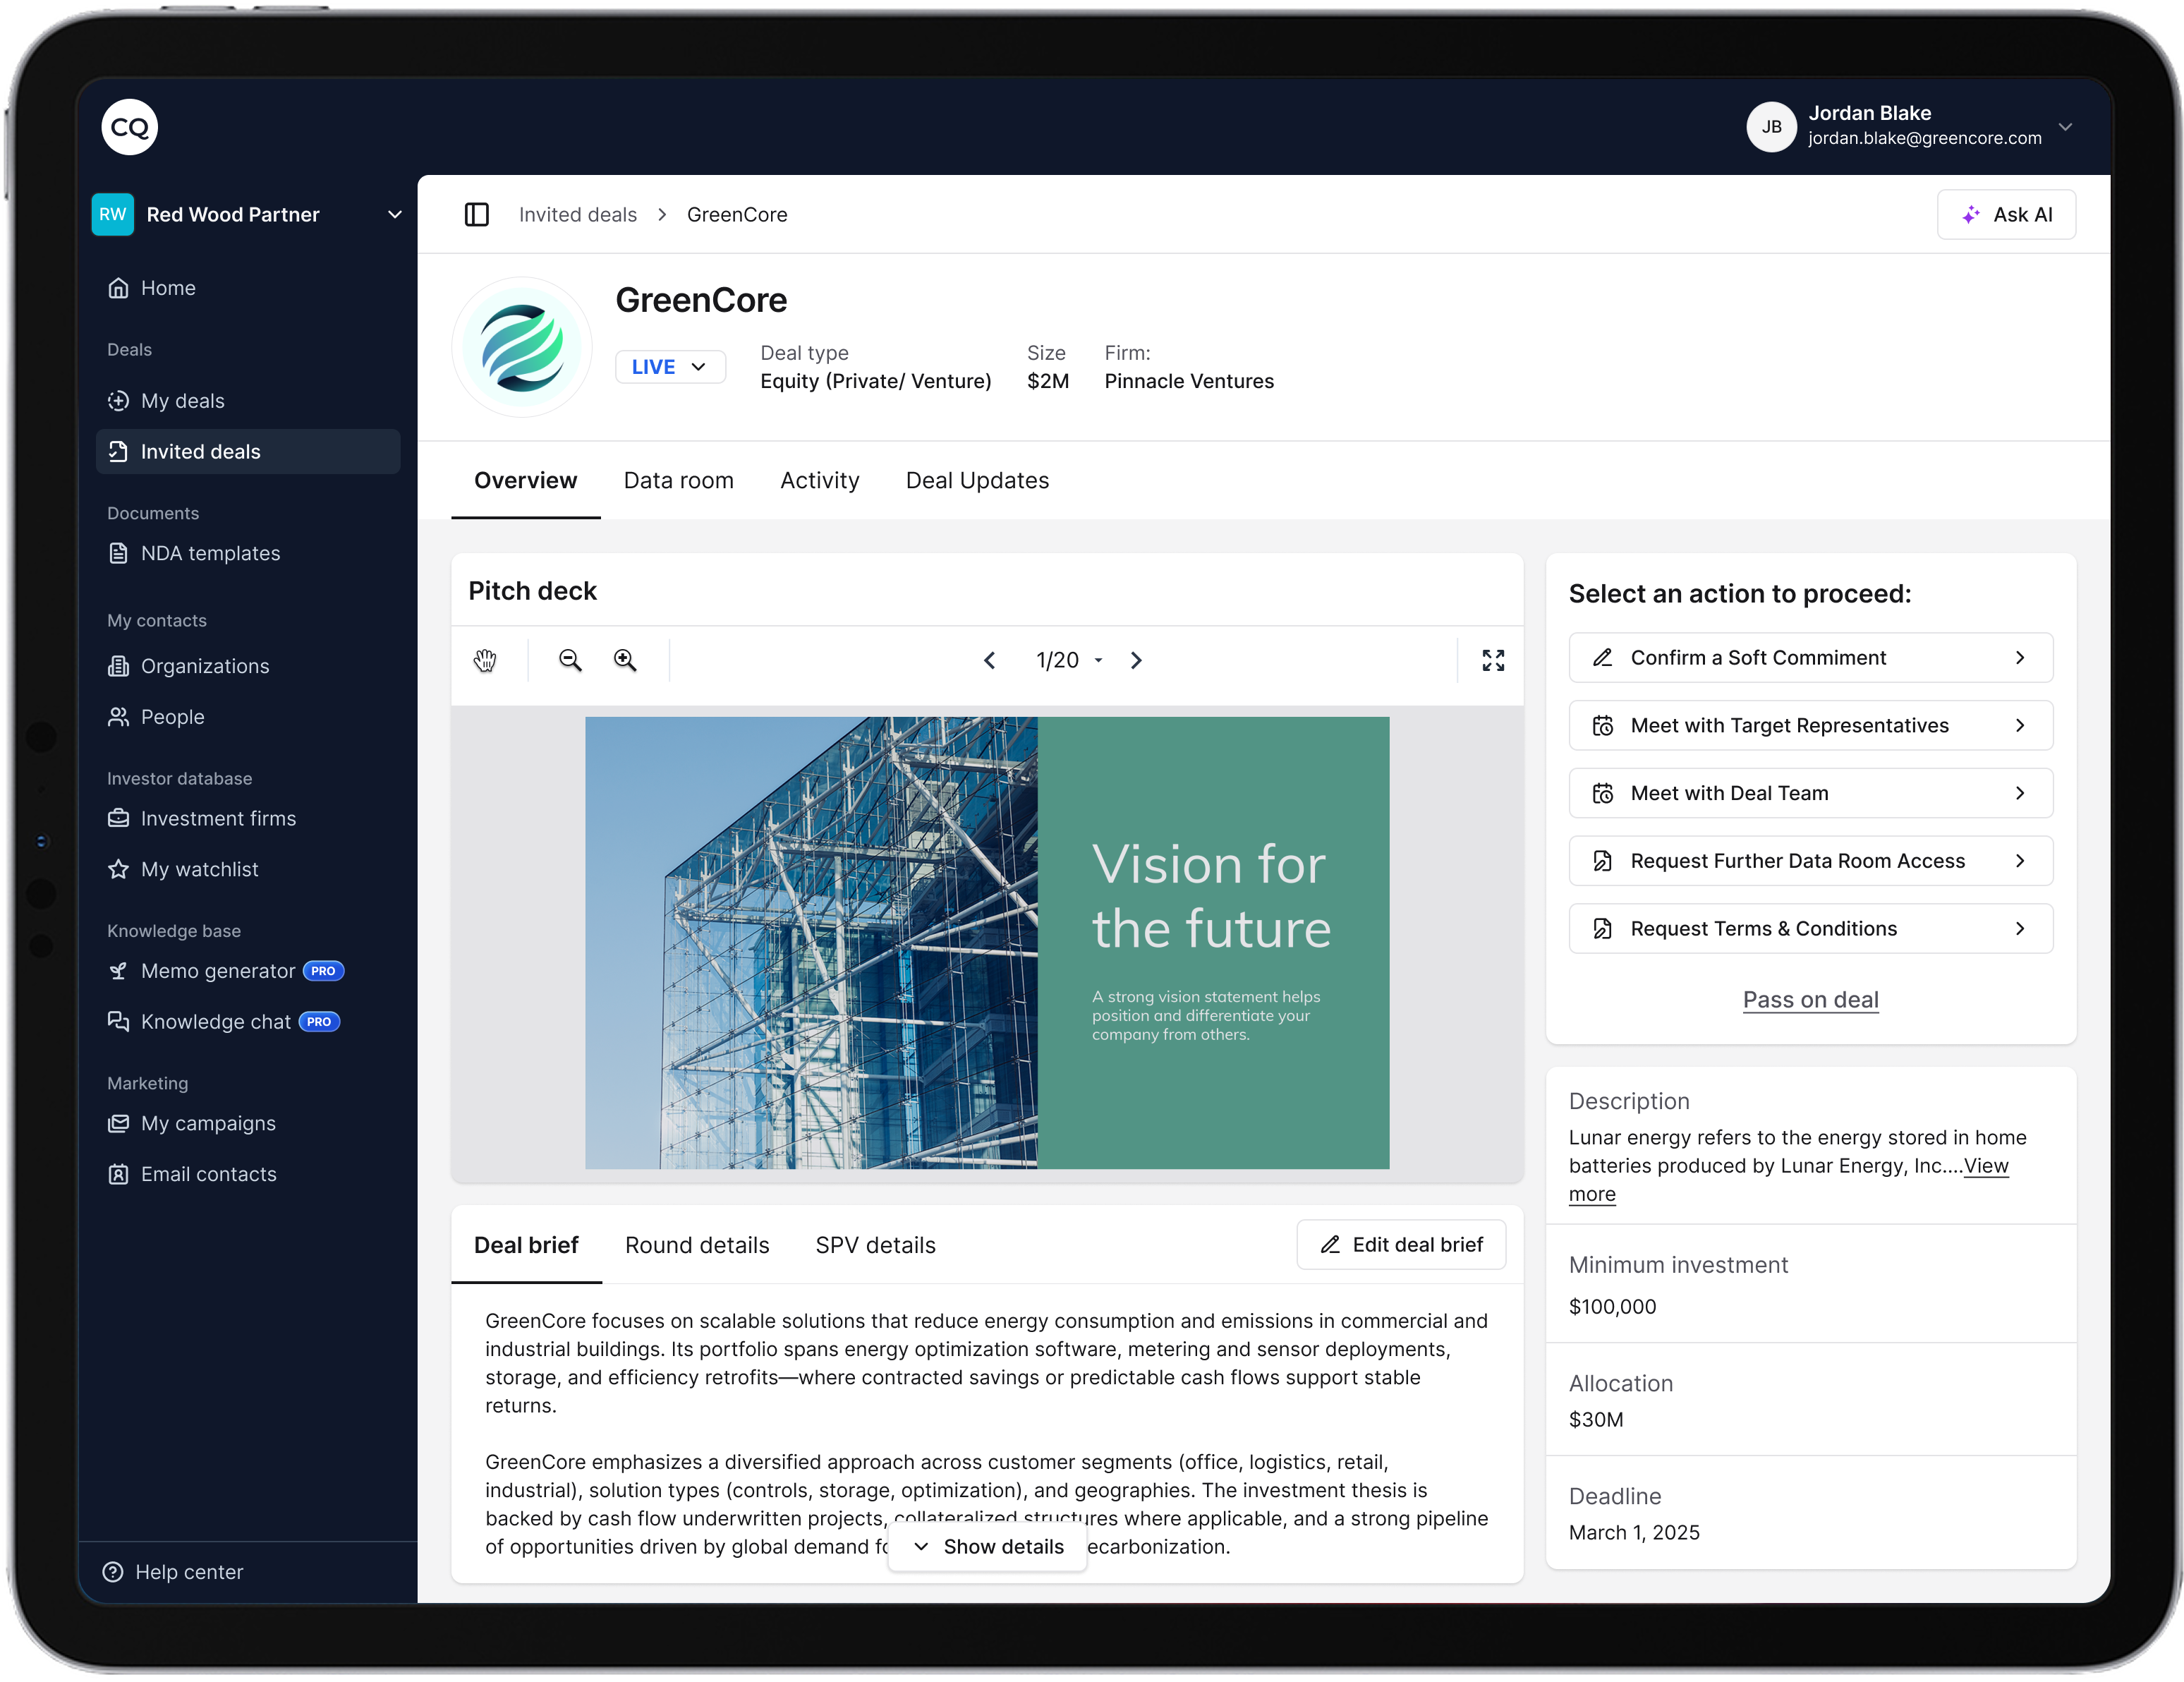Launch the Memo generator PRO tool

coord(216,970)
